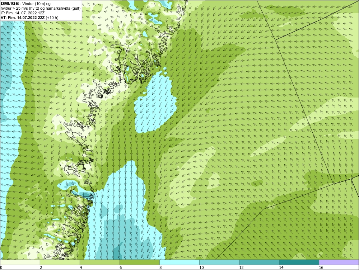Click the 4–6 m/s green legend swatch
359x270 pixels.
(x=100, y=262)
